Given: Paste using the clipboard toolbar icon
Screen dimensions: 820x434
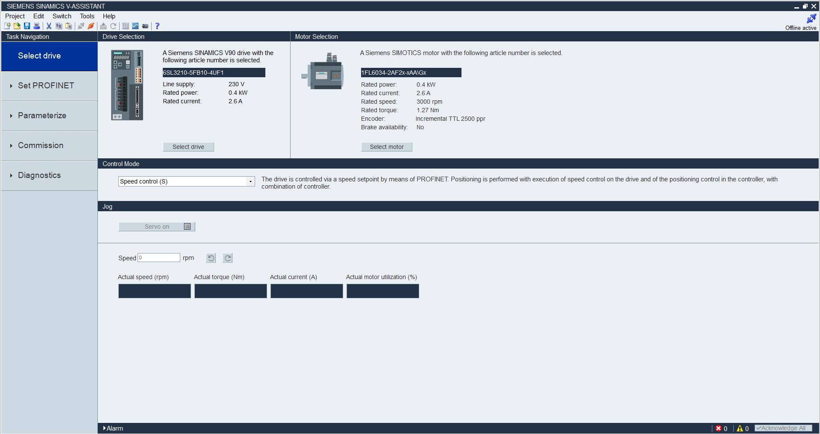Looking at the screenshot, I should pos(69,26).
